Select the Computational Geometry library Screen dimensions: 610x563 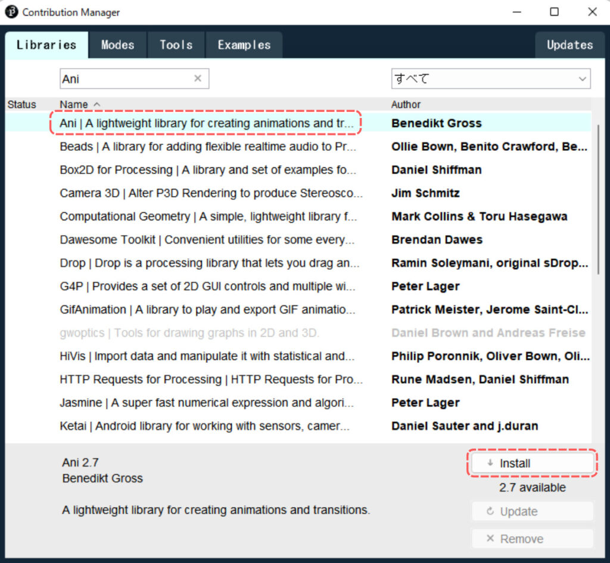pyautogui.click(x=298, y=216)
